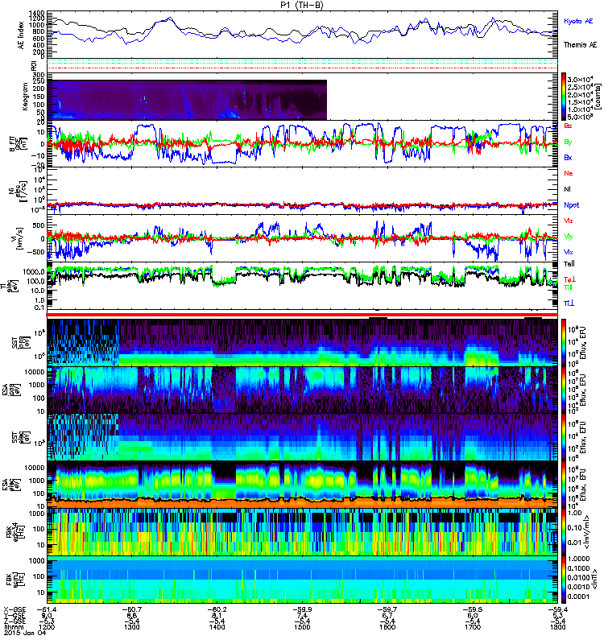Click the date label "2015 Jan 04"
Image resolution: width=604 pixels, height=644 pixels.
[25, 633]
